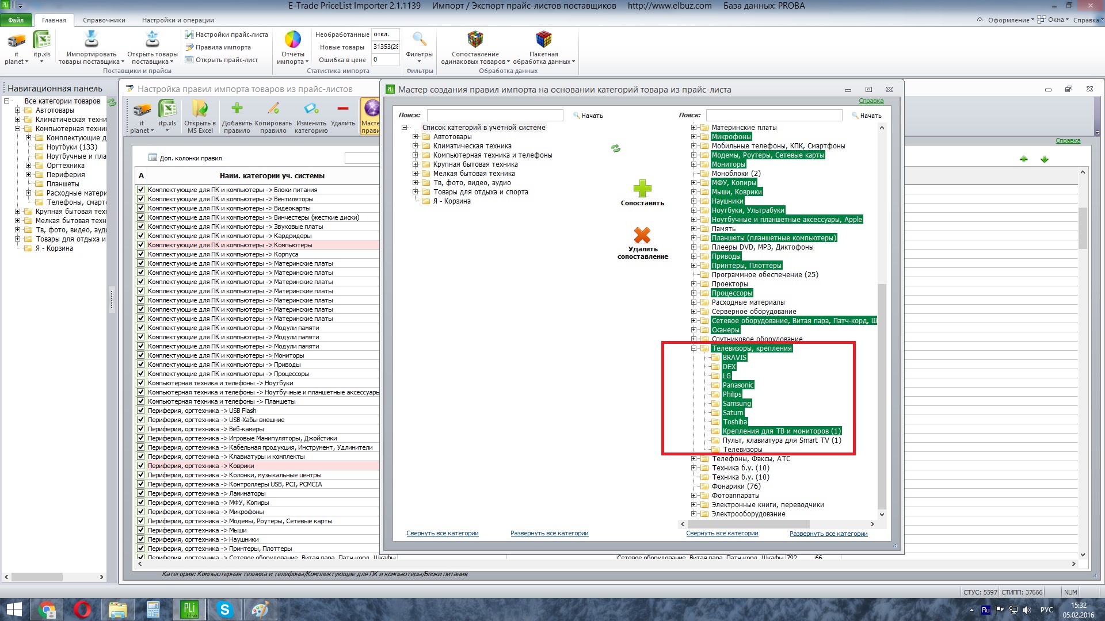This screenshot has height=621, width=1105.
Task: Switch to Справочники ribbon tab
Action: point(104,20)
